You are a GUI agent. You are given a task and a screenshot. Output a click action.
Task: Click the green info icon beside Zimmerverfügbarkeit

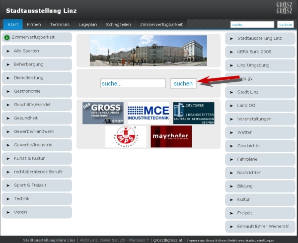(7, 37)
